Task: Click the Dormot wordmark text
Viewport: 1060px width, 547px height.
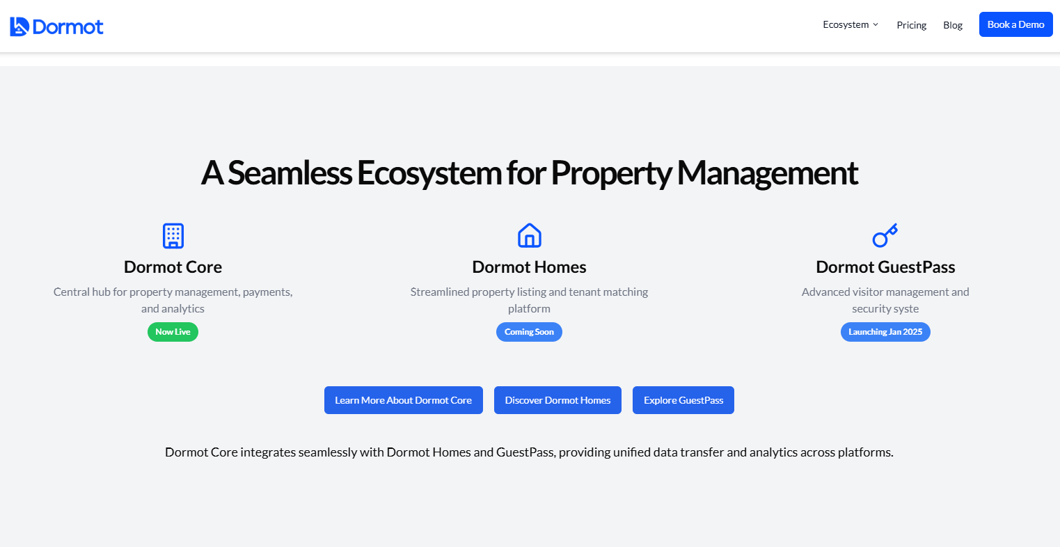Action: point(68,27)
